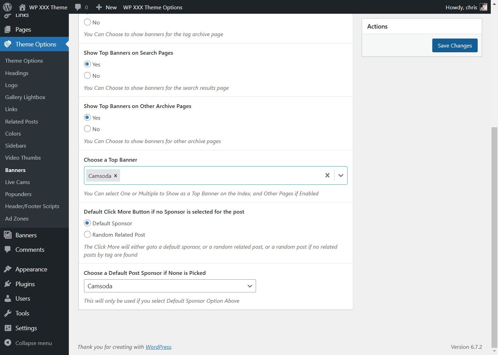Switch to the Live Cams settings page
This screenshot has width=498, height=355.
[17, 182]
